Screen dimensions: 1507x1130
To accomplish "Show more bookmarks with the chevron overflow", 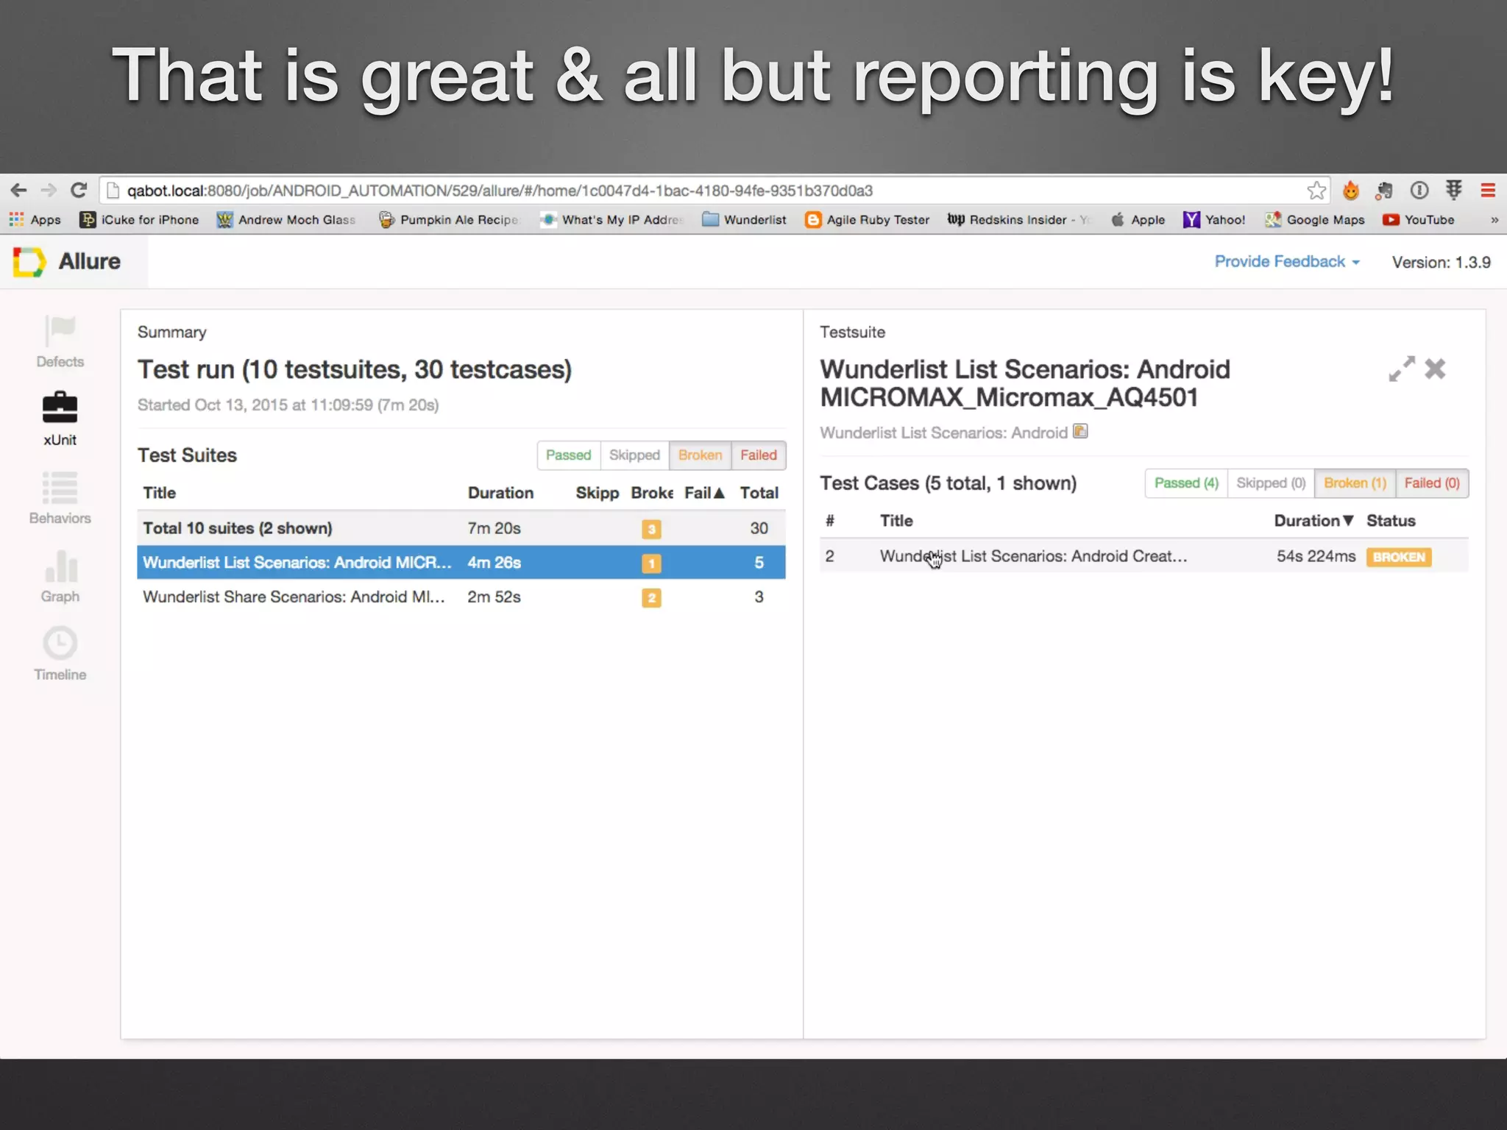I will pos(1494,219).
